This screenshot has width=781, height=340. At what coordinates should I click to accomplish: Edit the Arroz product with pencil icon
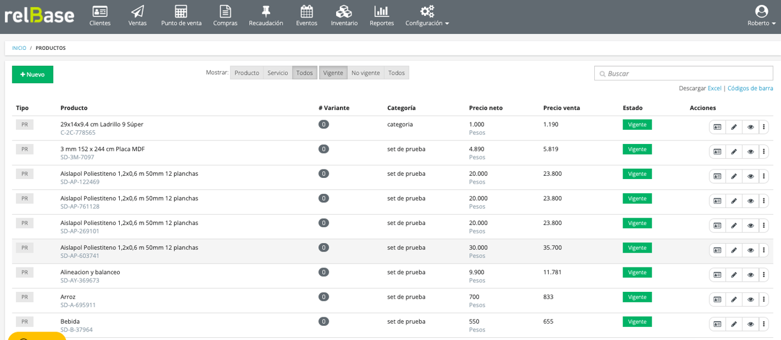tap(734, 300)
